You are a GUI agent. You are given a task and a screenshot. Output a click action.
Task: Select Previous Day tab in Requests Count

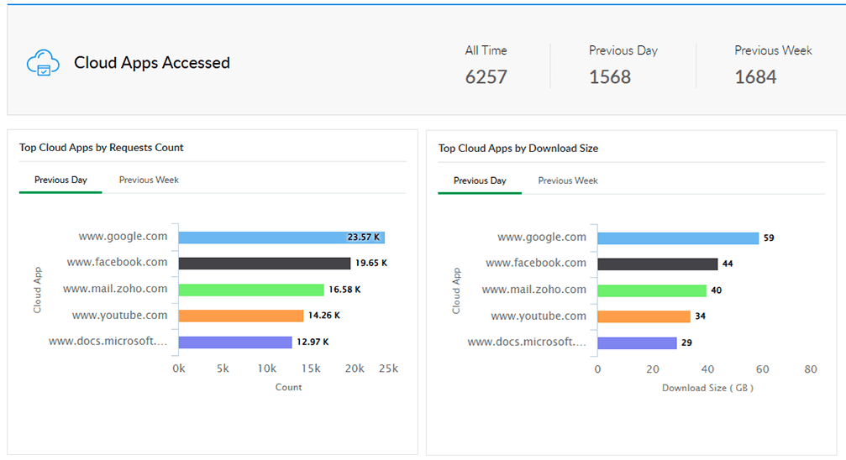pos(60,180)
